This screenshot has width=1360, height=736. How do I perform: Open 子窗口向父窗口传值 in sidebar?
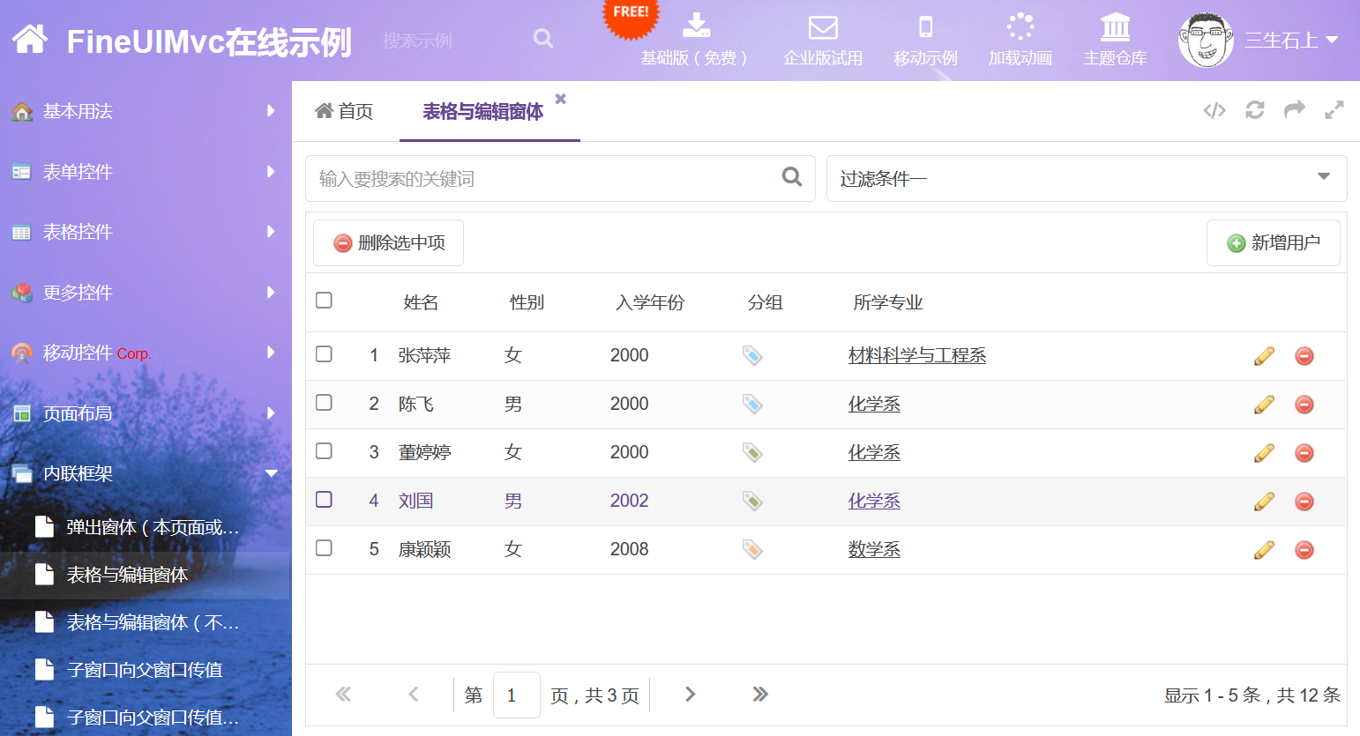tap(145, 670)
